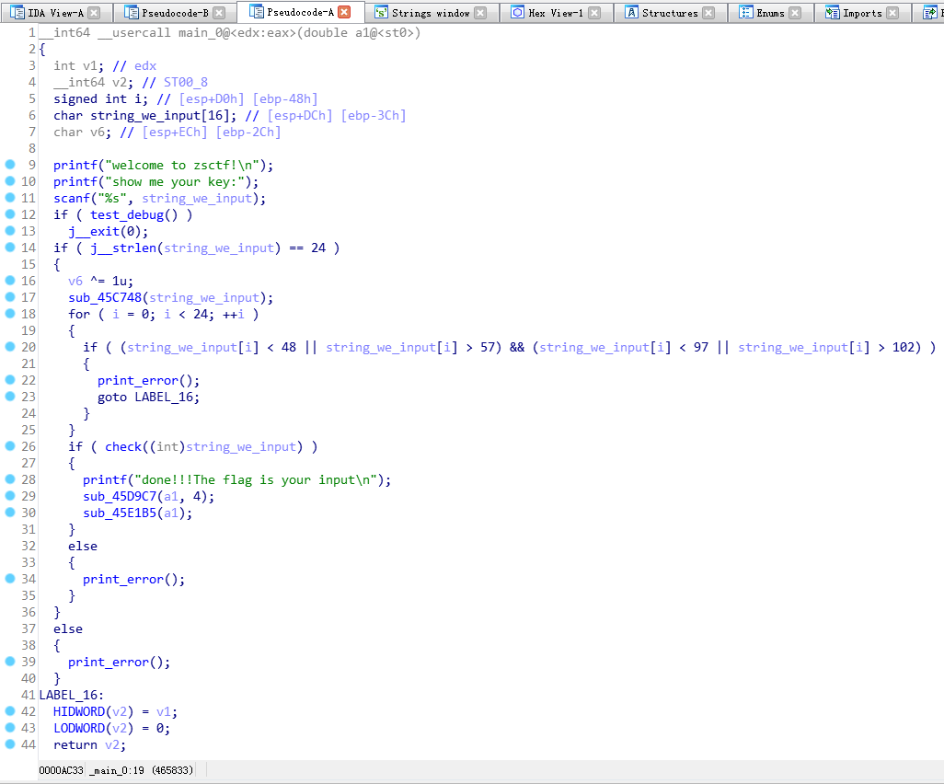Click the Hex View-1 tab icon
This screenshot has width=944, height=784.
(518, 13)
